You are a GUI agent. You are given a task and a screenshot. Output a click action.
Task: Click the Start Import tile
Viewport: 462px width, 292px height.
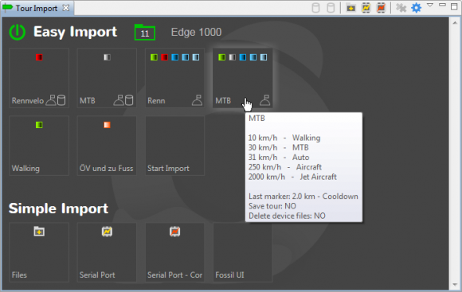(174, 146)
